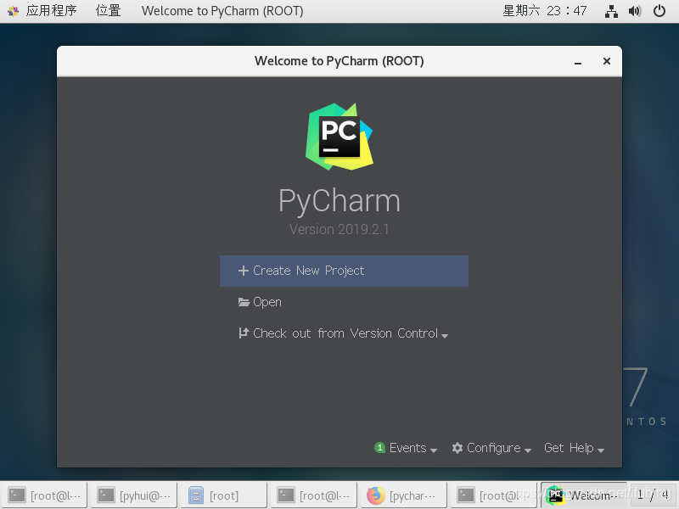The height and width of the screenshot is (509, 679).
Task: Click the PyCharm logo
Action: click(x=339, y=137)
